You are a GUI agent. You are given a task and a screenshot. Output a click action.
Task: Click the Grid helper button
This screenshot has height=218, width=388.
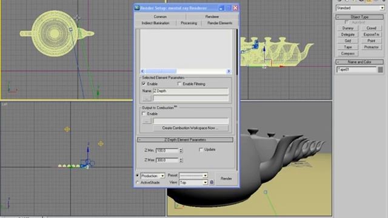(347, 41)
